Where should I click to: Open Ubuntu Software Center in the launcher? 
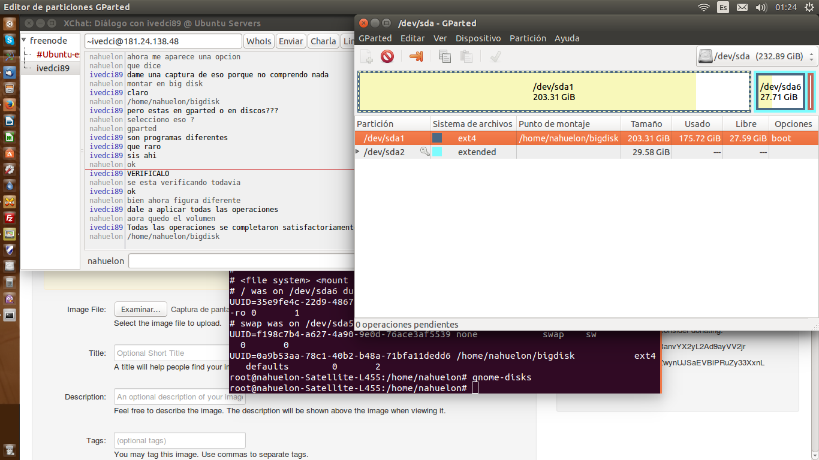pos(10,153)
